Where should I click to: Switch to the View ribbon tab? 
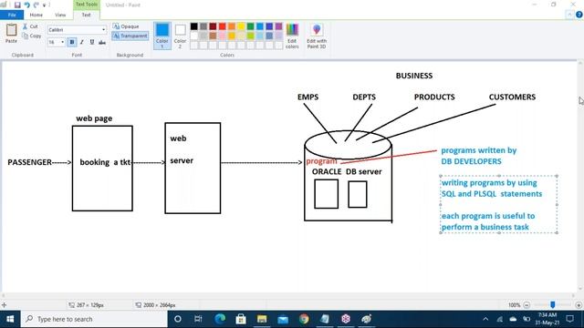[60, 15]
